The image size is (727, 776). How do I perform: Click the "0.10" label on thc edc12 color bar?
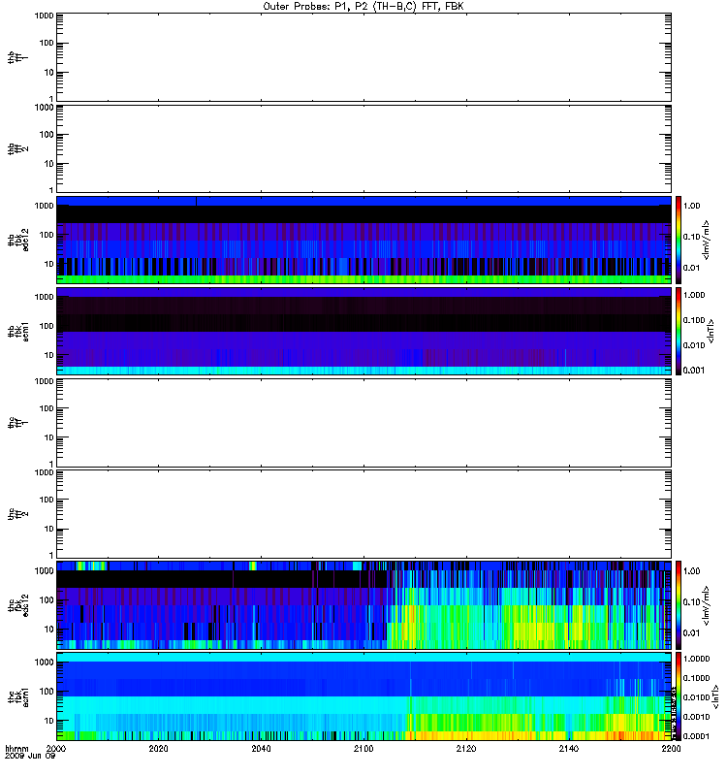692,601
